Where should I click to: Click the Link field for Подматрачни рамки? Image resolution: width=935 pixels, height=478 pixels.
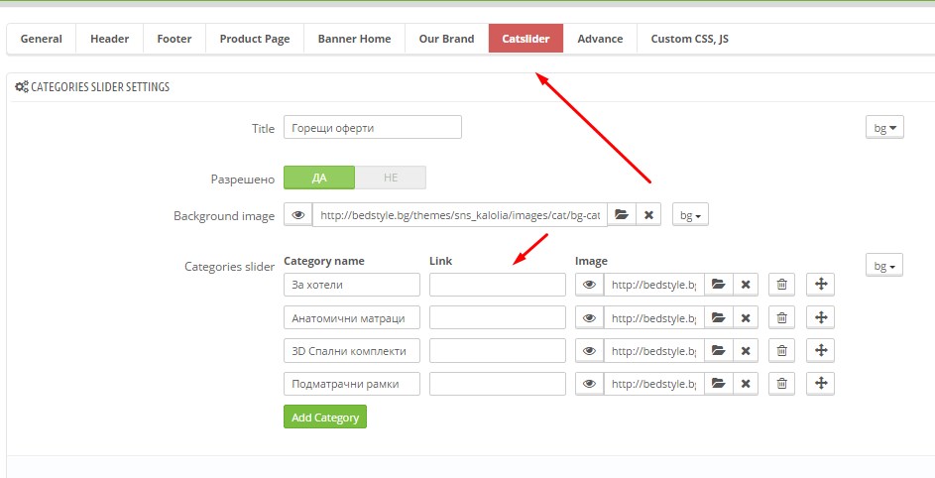click(498, 384)
